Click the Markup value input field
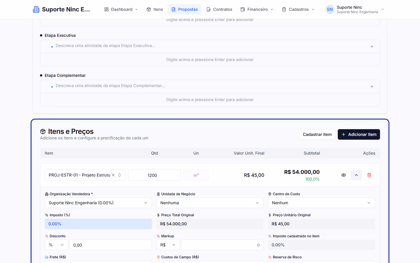The width and height of the screenshot is (420, 263). (222, 245)
